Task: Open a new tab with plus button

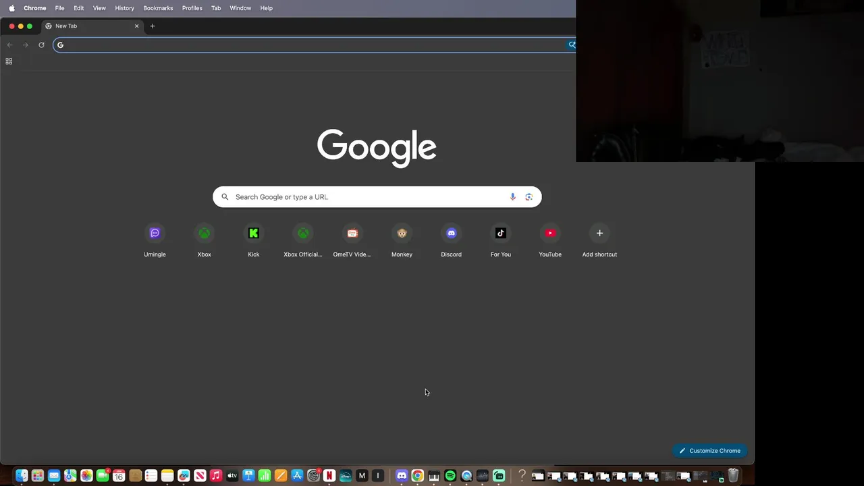Action: 153,26
